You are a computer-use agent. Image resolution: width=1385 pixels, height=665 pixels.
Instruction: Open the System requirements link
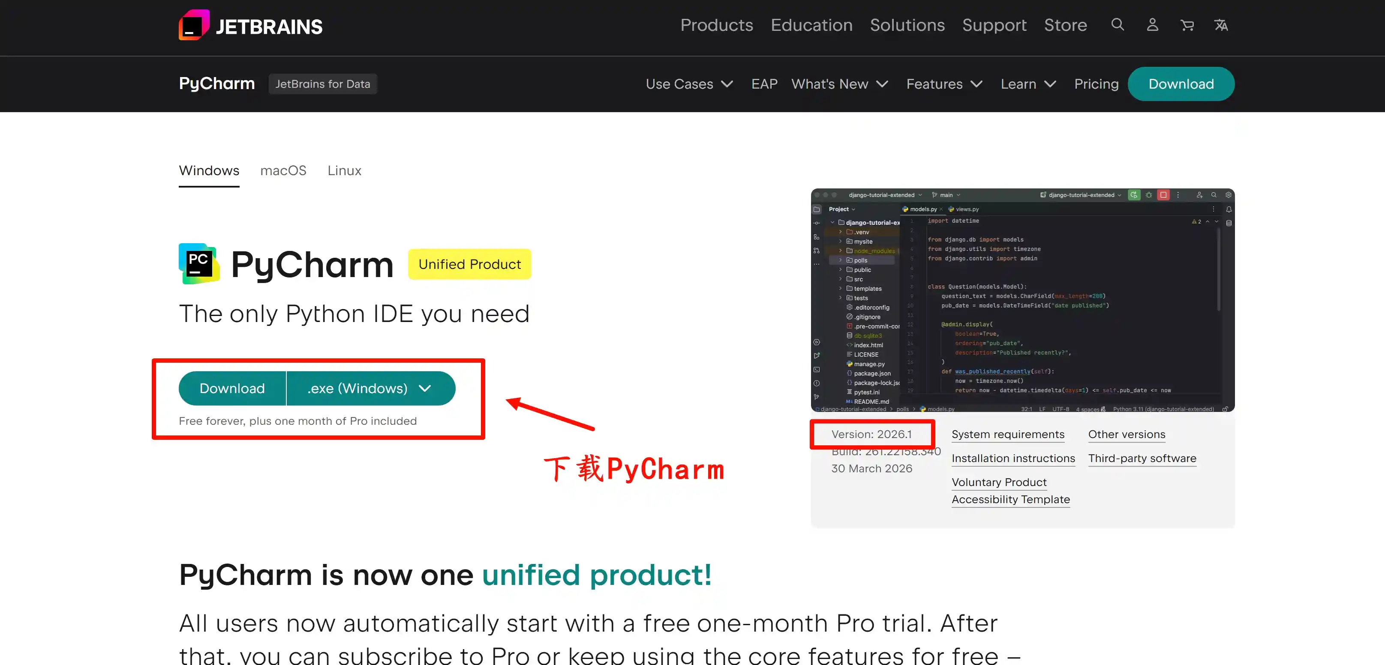coord(1008,434)
